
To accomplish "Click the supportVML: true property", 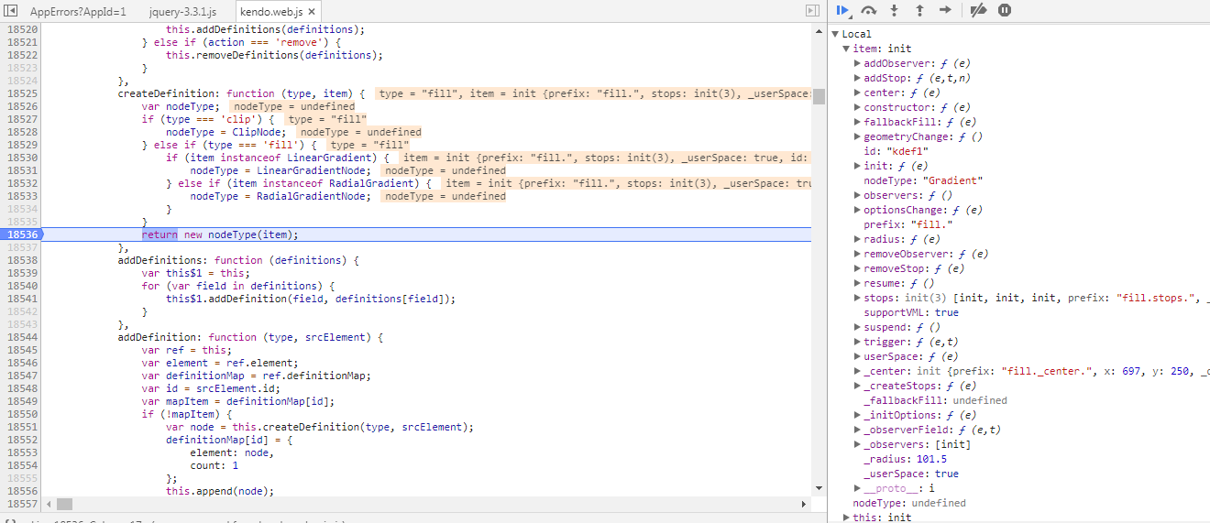I will pos(911,312).
